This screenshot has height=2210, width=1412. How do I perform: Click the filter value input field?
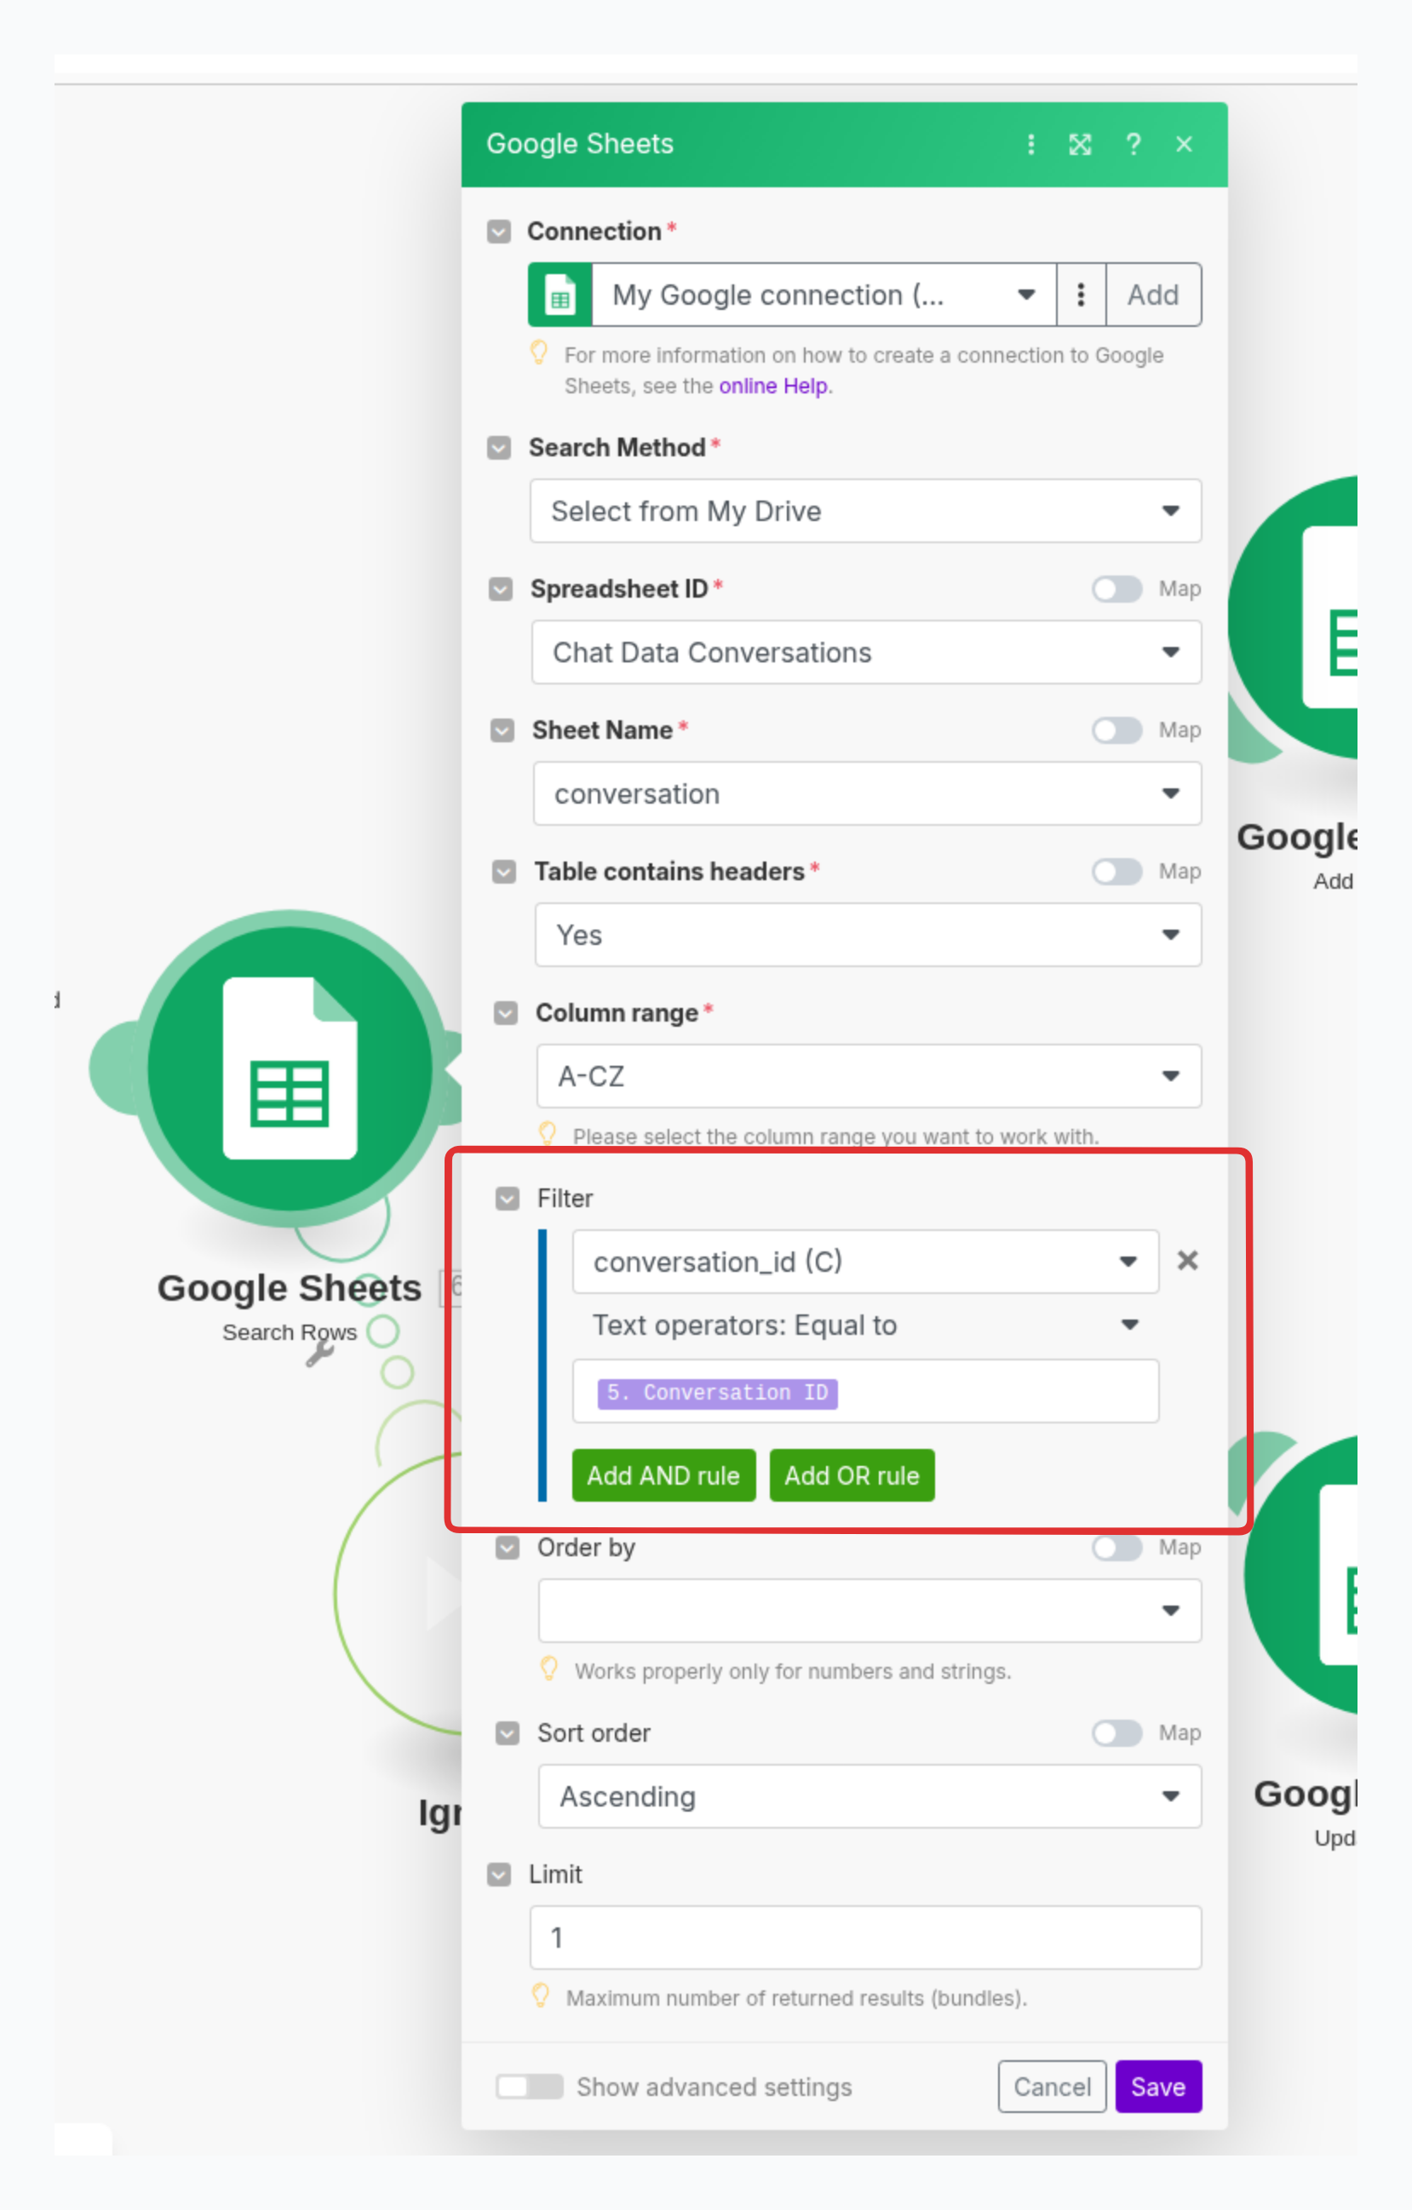pos(866,1391)
